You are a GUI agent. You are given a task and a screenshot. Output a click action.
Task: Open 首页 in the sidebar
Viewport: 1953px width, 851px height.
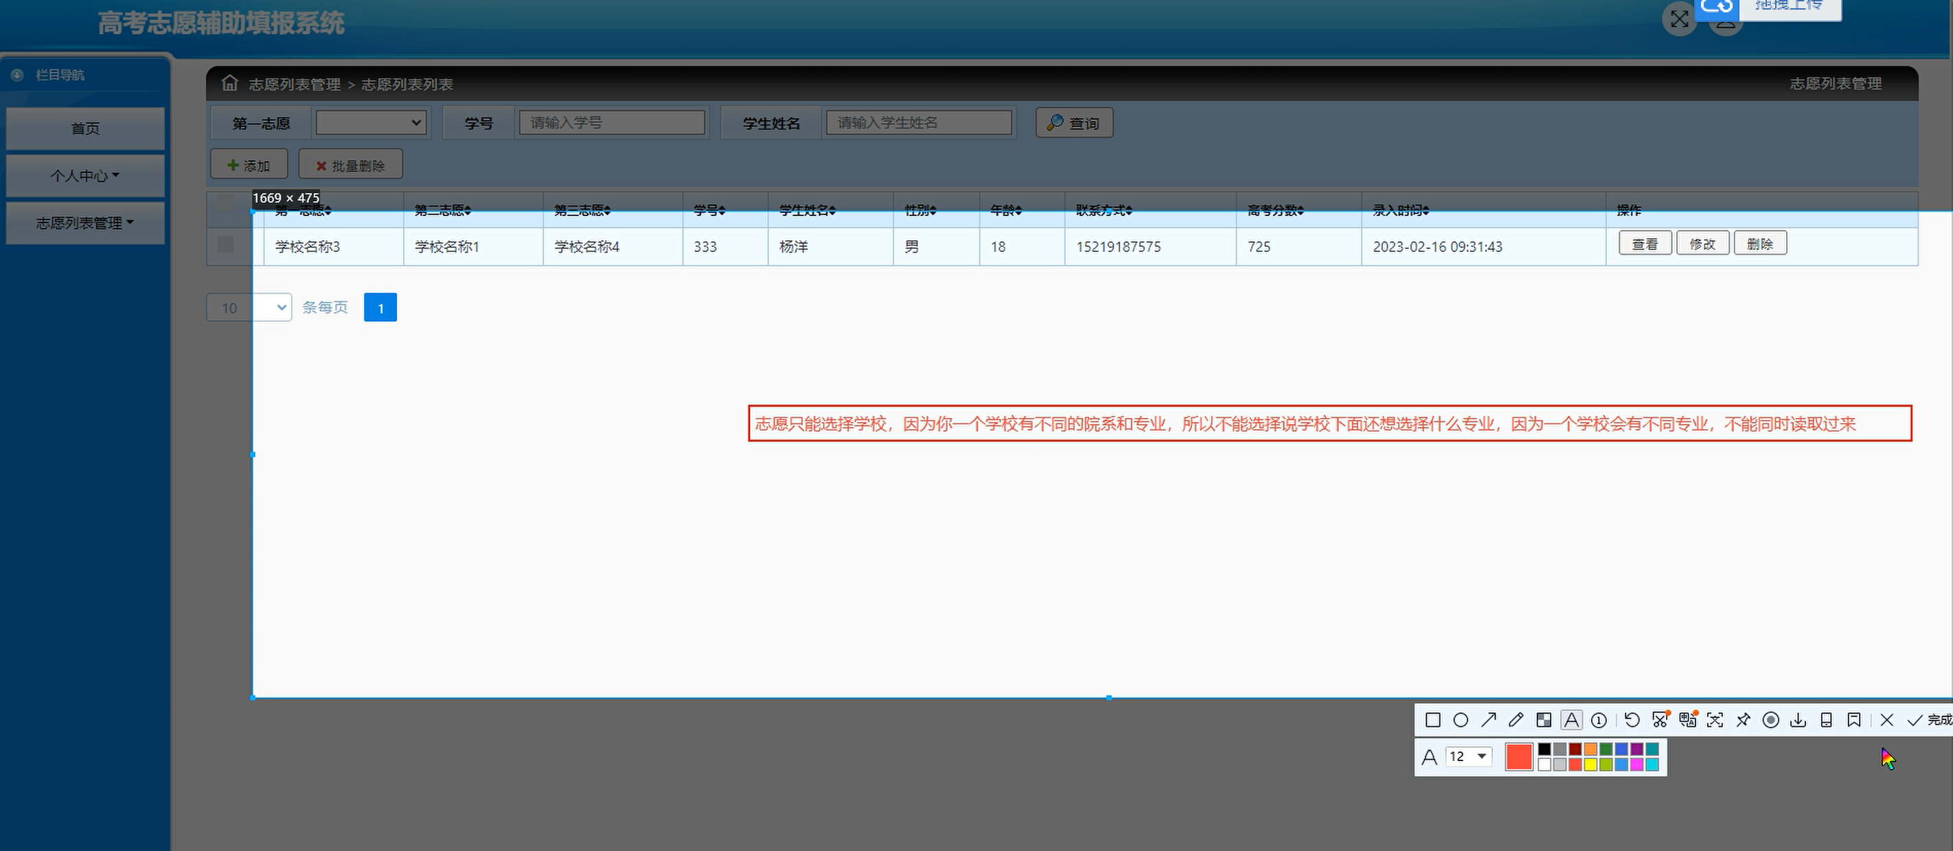85,128
